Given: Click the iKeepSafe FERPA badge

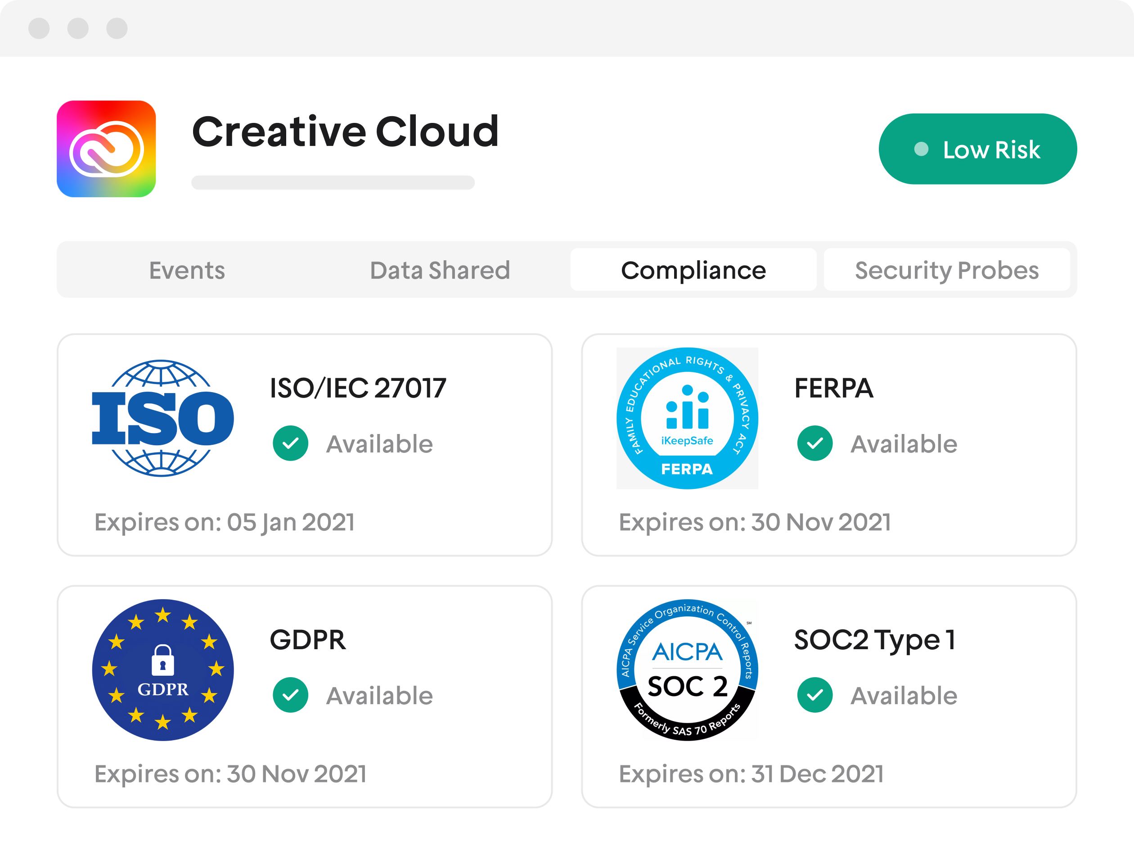Looking at the screenshot, I should pos(687,418).
